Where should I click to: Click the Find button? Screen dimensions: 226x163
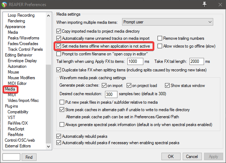click(x=29, y=157)
